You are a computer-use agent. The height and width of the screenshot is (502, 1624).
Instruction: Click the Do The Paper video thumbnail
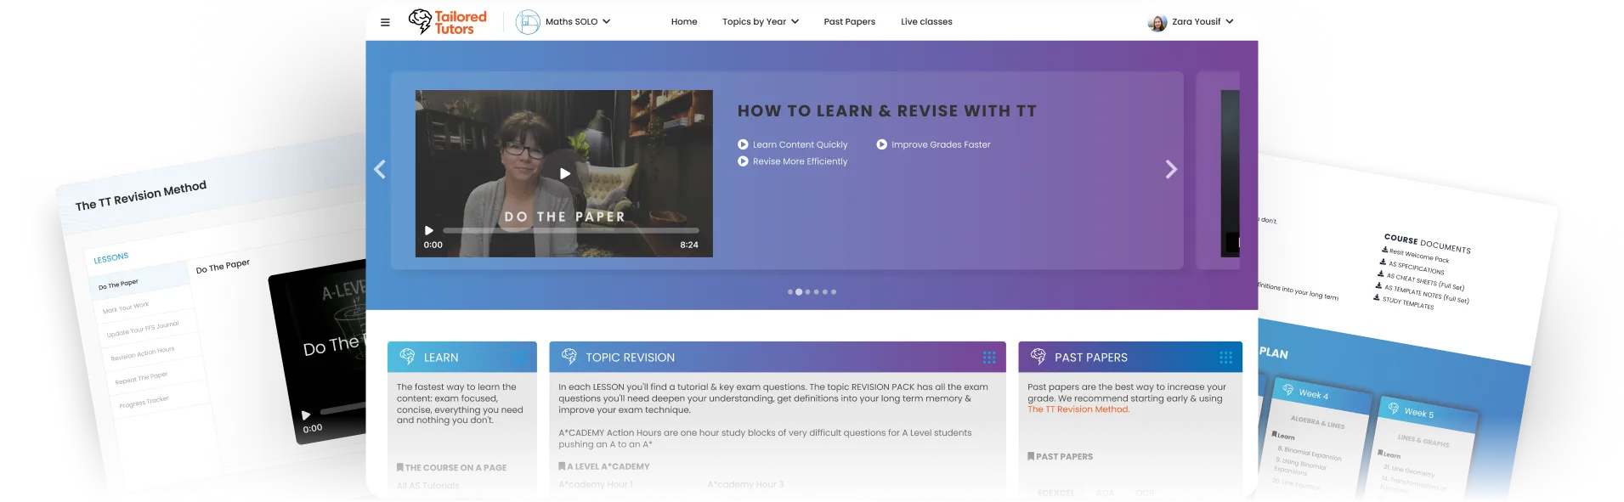tap(564, 173)
